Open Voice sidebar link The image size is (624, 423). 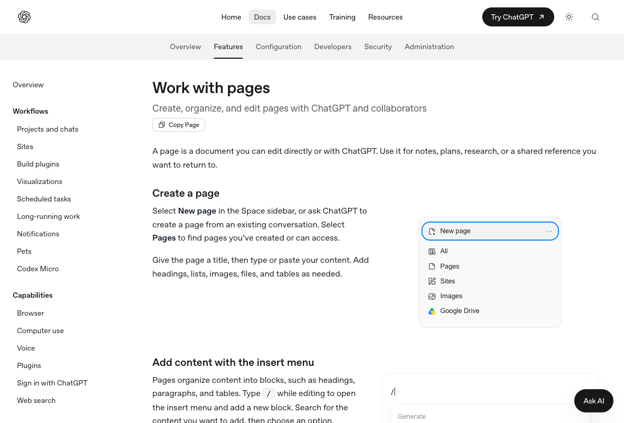(26, 348)
